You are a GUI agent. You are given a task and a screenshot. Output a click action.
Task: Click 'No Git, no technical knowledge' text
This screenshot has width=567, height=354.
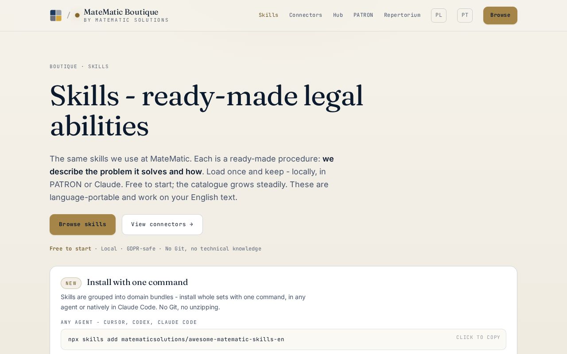[x=213, y=249]
